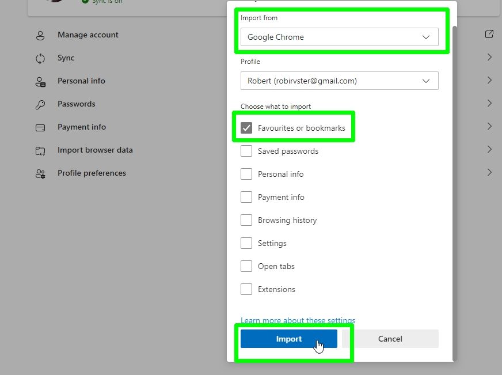
Task: Click the Passwords key icon
Action: [40, 104]
